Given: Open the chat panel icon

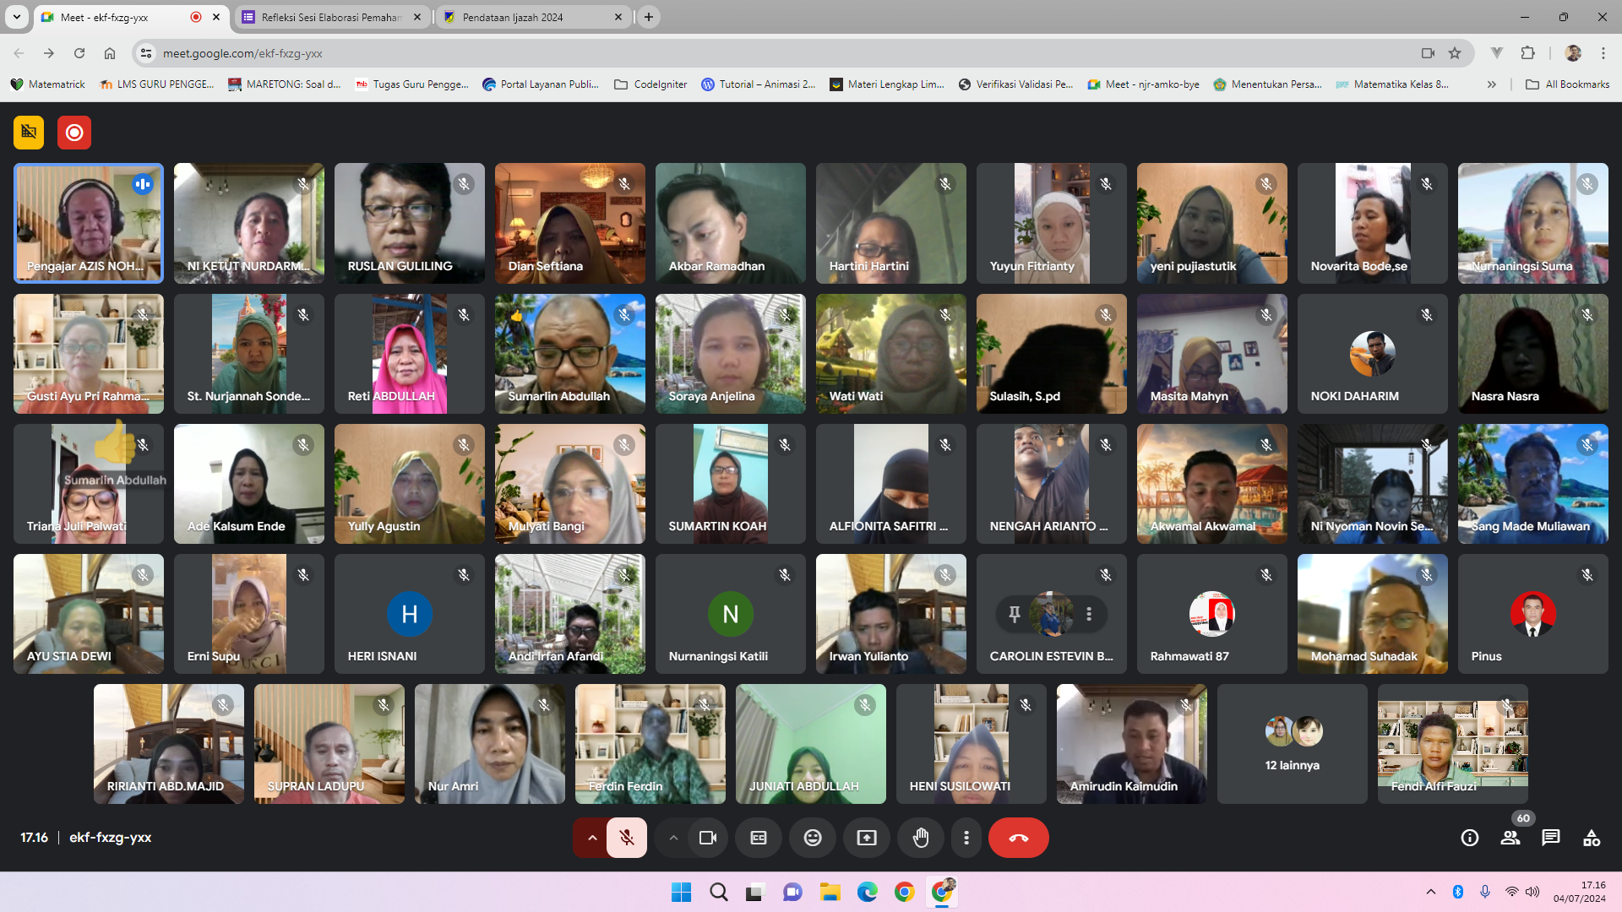Looking at the screenshot, I should coord(1551,838).
